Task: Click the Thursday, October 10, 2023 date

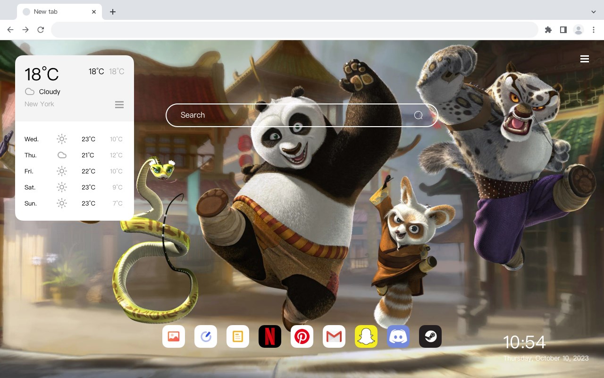Action: click(546, 358)
